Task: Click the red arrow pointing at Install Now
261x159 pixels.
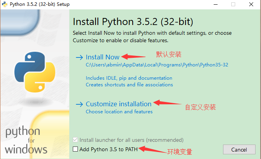Action: pyautogui.click(x=133, y=57)
